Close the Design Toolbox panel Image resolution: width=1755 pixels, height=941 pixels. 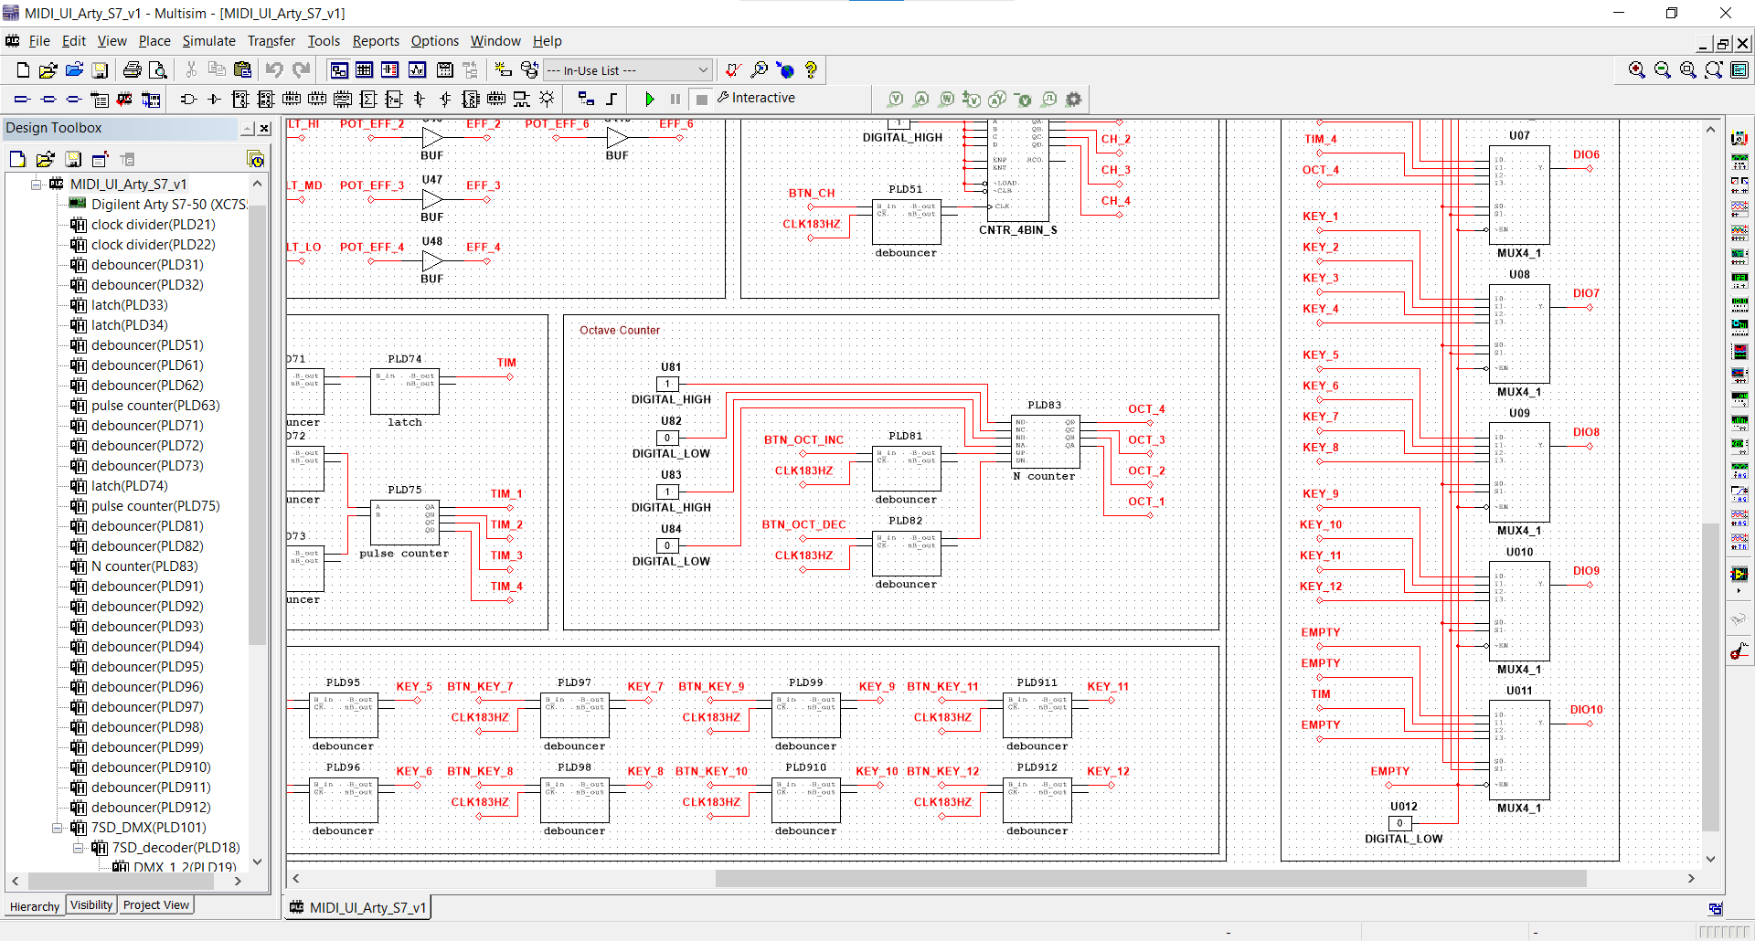pos(264,129)
